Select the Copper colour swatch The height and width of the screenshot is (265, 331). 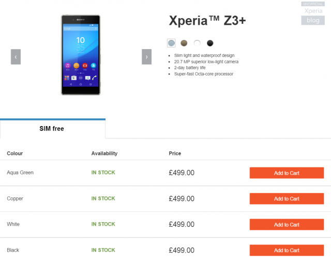pyautogui.click(x=184, y=43)
